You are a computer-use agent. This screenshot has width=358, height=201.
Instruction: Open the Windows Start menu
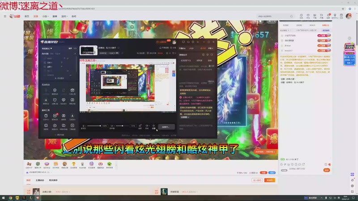(3, 198)
